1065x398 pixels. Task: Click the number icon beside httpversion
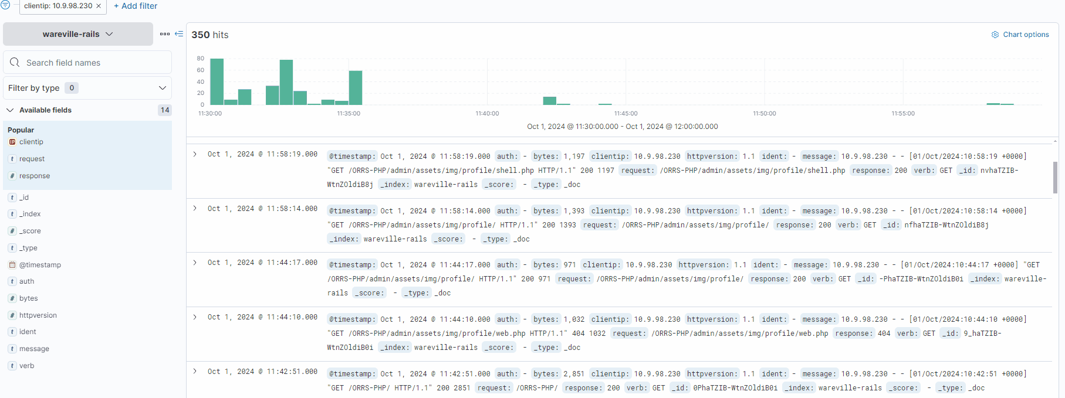[12, 315]
